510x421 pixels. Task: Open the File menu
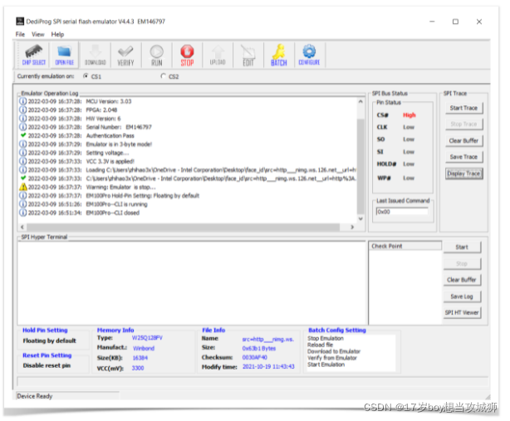click(x=20, y=34)
